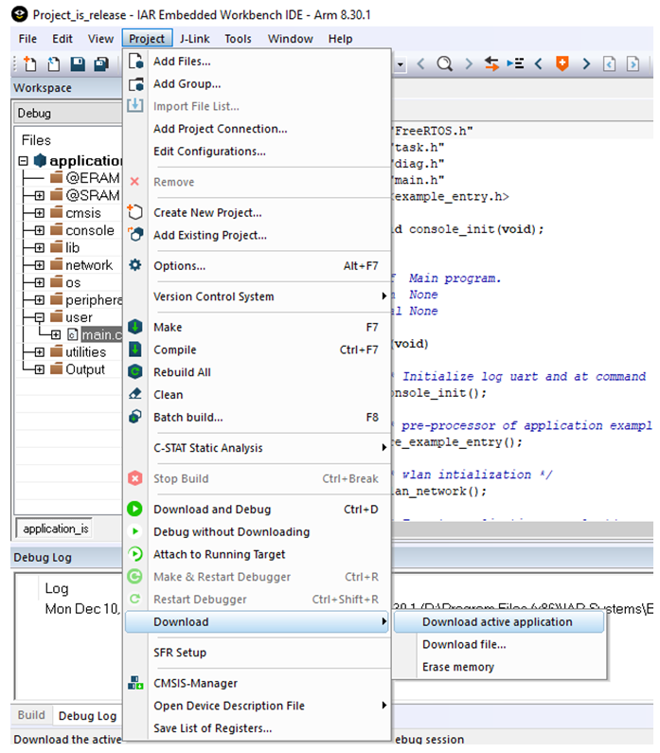Click the Attach to Running Target icon

(134, 554)
